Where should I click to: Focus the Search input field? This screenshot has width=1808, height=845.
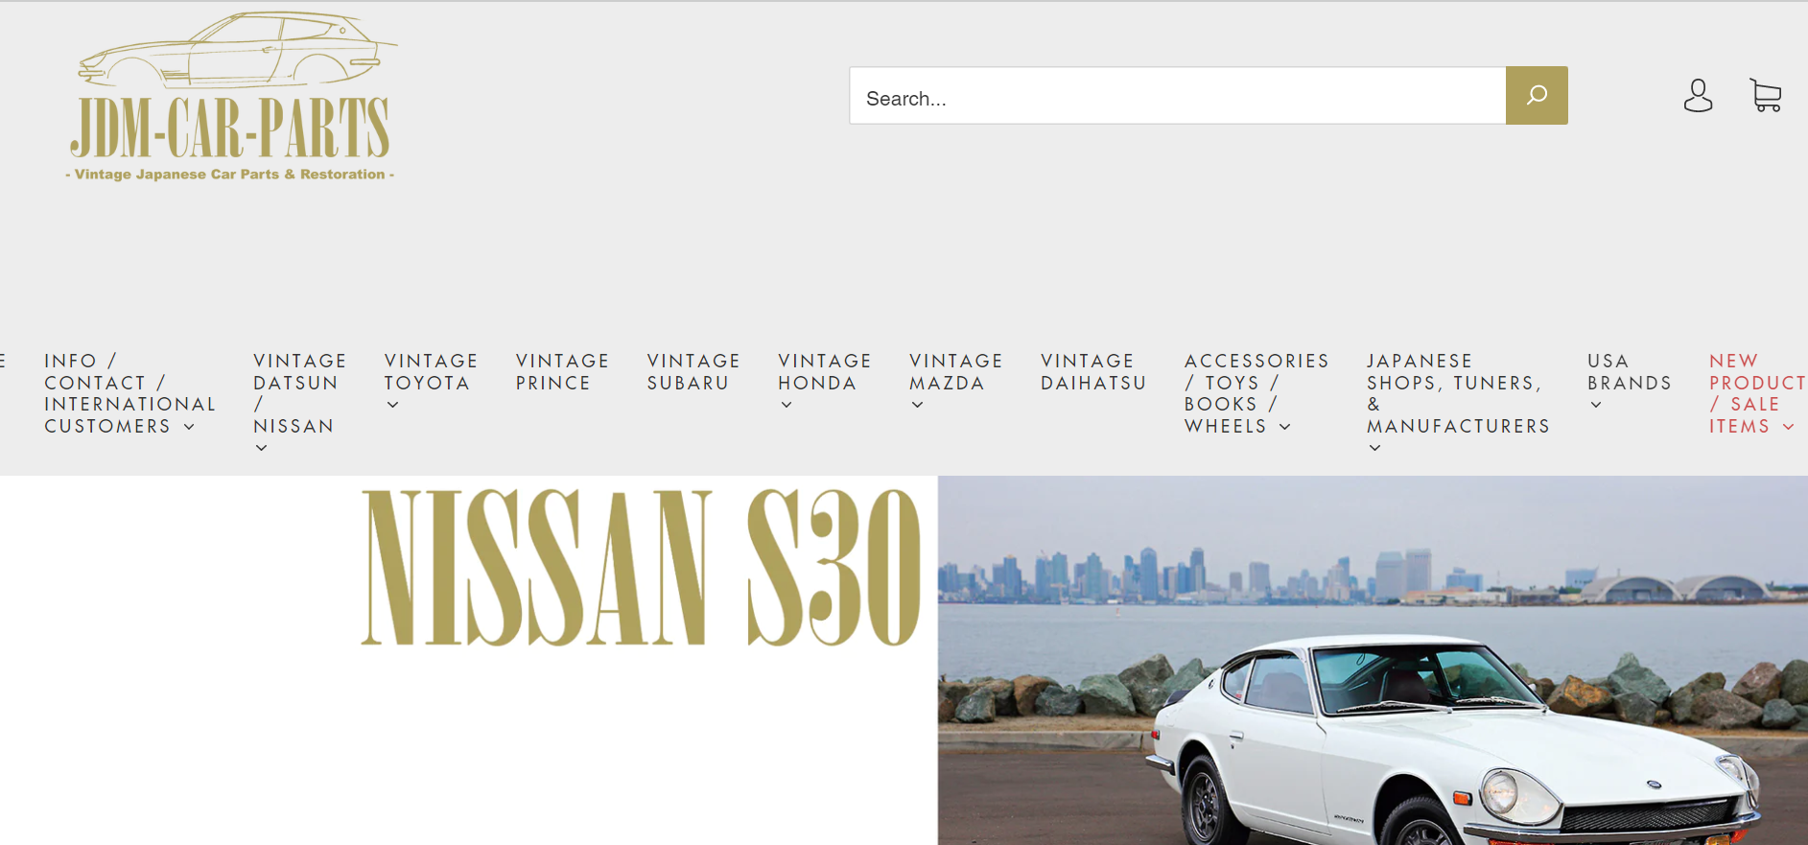(1177, 95)
